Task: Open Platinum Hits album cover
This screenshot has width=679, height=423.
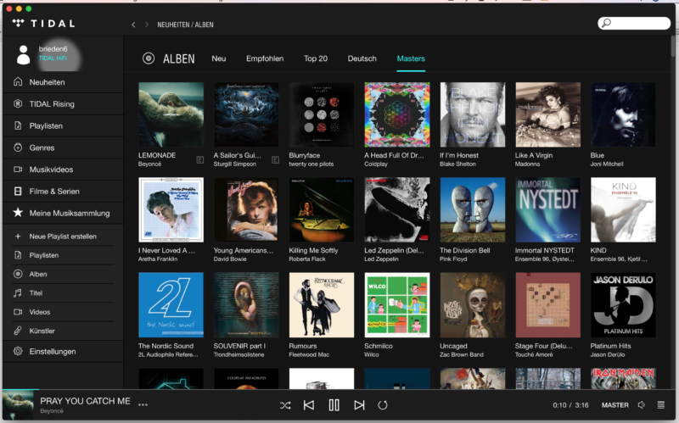Action: tap(623, 305)
